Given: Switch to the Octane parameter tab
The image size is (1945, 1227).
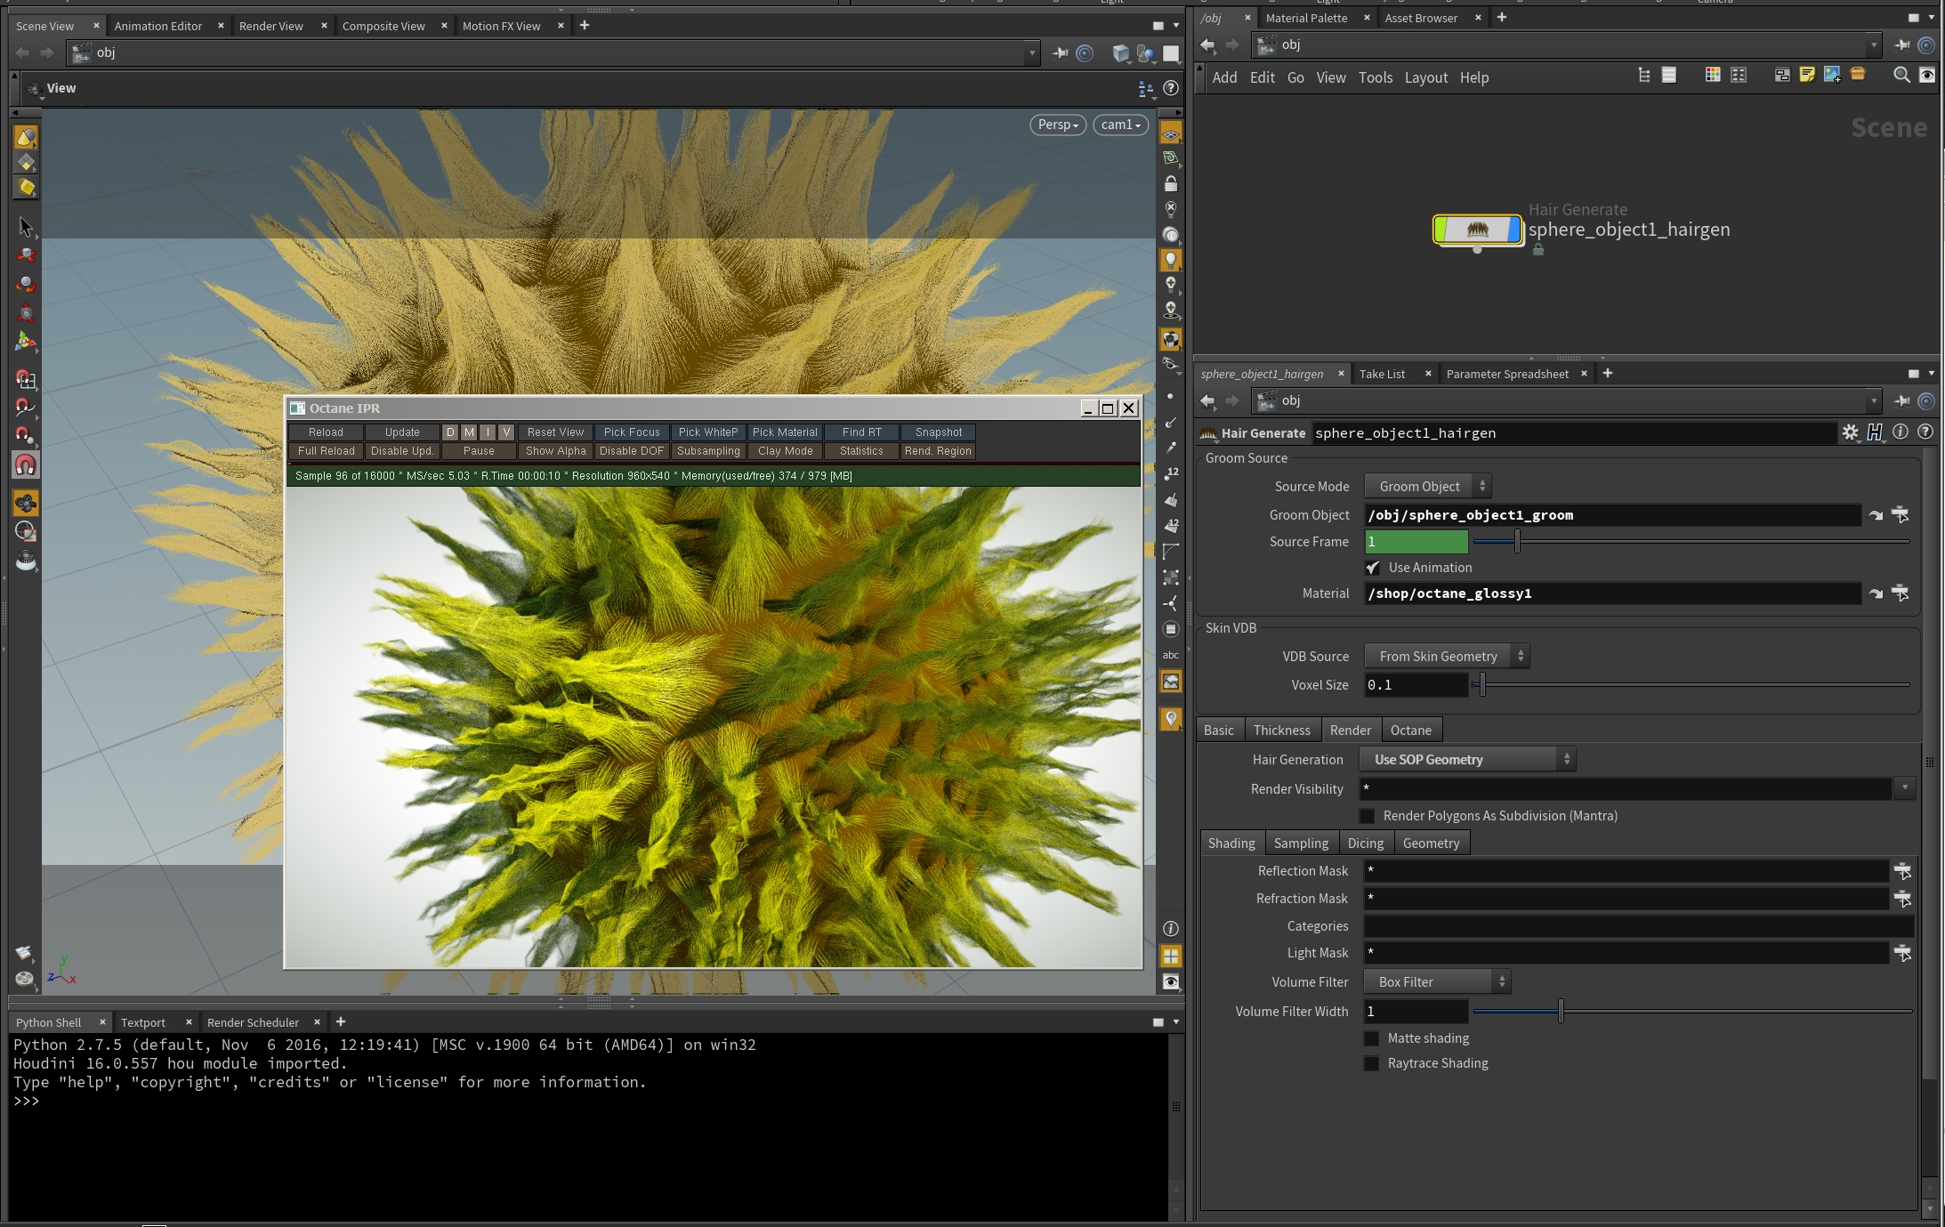Looking at the screenshot, I should coord(1410,731).
